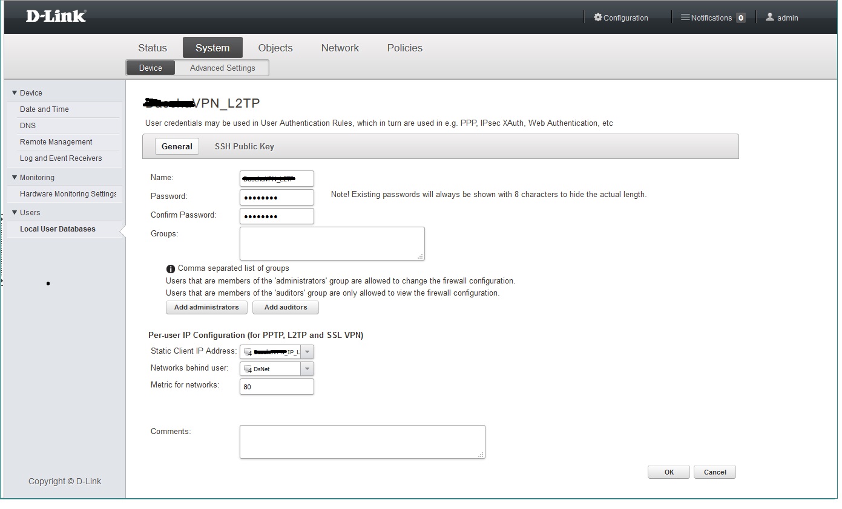Click the administrators group description line
The image size is (842, 509).
(x=340, y=280)
